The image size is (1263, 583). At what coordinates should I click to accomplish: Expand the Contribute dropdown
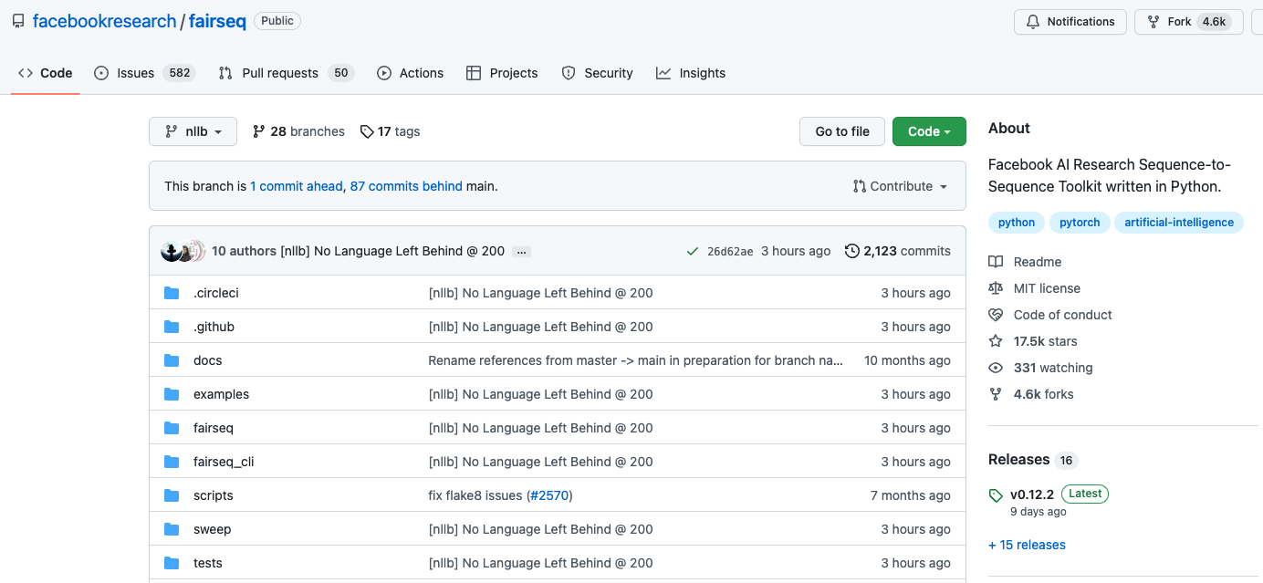point(900,186)
